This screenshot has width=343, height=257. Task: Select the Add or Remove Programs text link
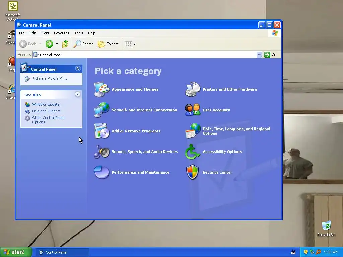coord(136,131)
